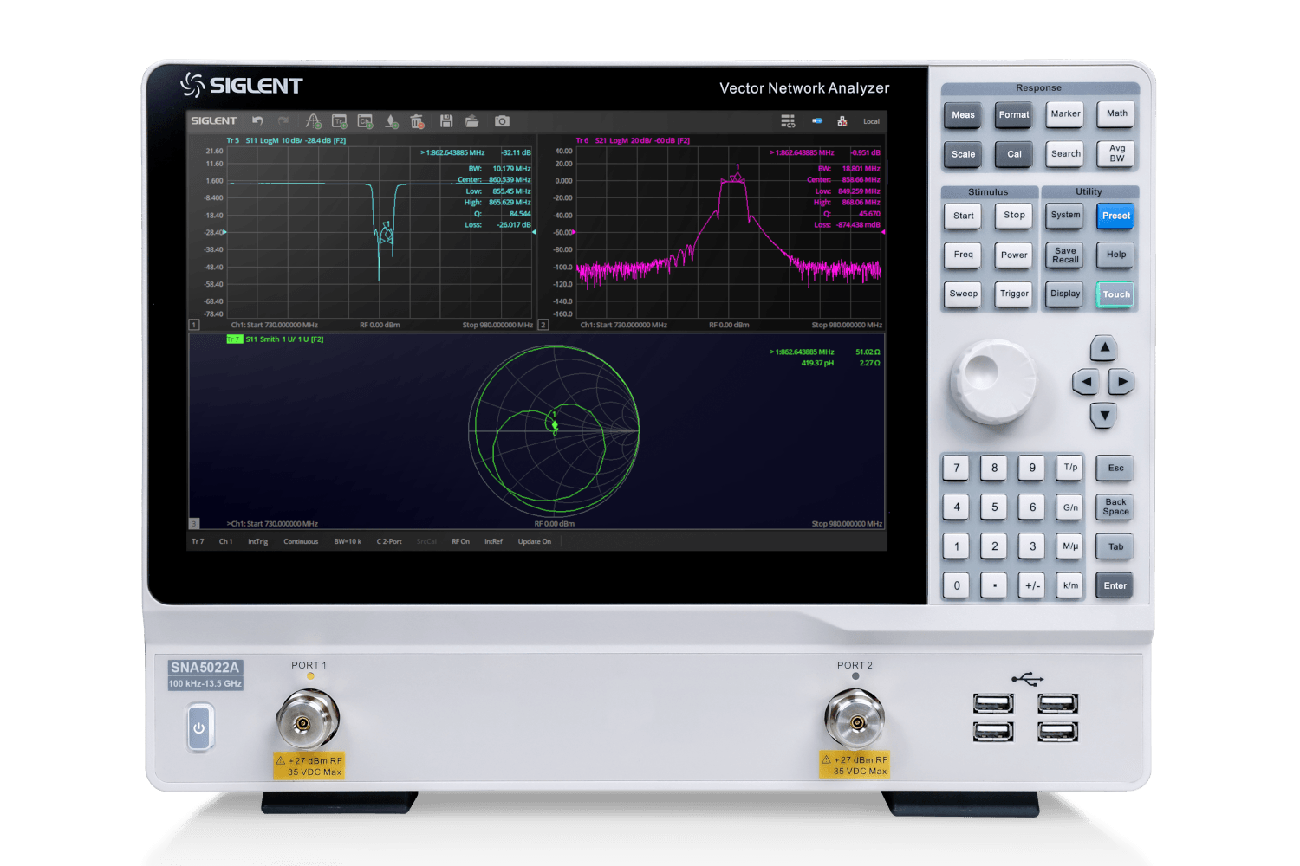Delete a trace using the trash icon
Screen dimensions: 1300x866
pos(418,121)
